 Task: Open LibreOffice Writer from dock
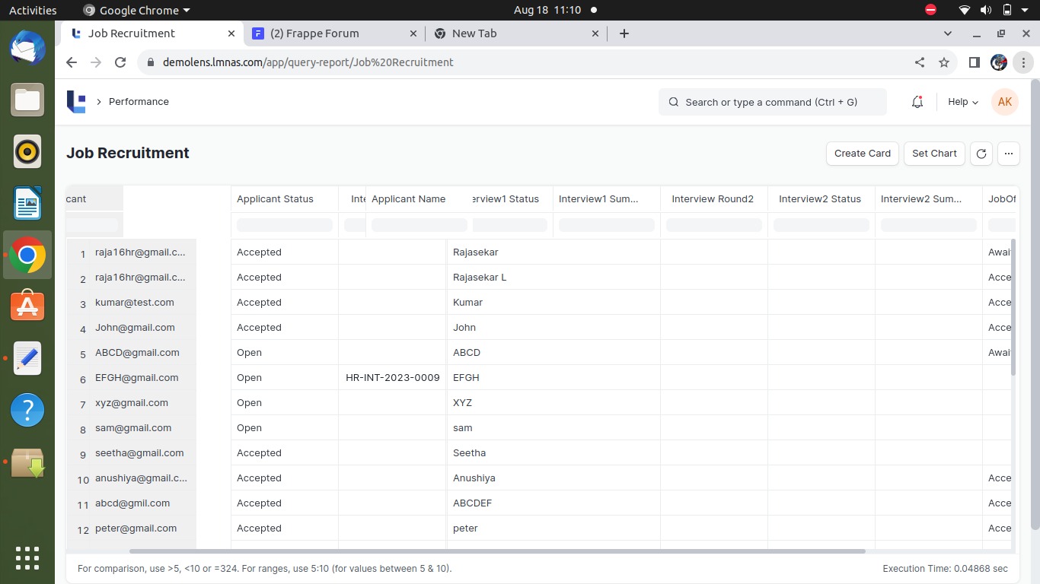[27, 203]
